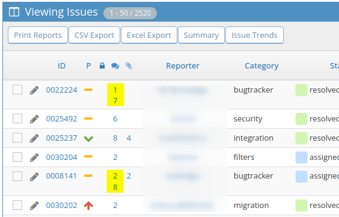Image resolution: width=339 pixels, height=217 pixels.
Task: Click normal priority icon of issue 0008141
Action: click(88, 176)
